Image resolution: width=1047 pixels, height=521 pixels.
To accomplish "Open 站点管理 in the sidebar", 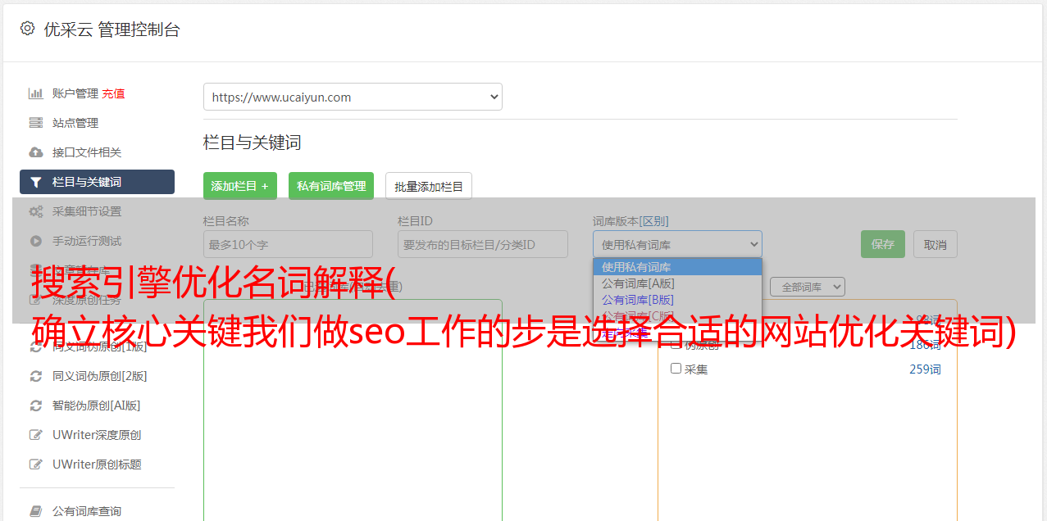I will click(75, 123).
